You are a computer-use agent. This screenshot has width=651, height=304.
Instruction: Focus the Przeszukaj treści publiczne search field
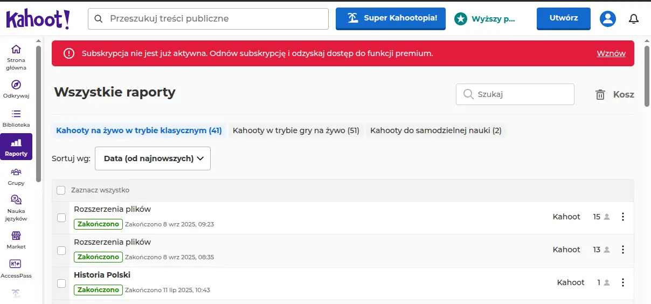[x=208, y=18]
